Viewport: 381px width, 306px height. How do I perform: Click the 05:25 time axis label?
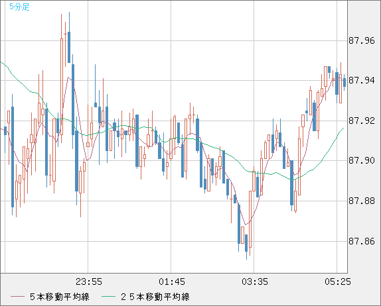338,281
